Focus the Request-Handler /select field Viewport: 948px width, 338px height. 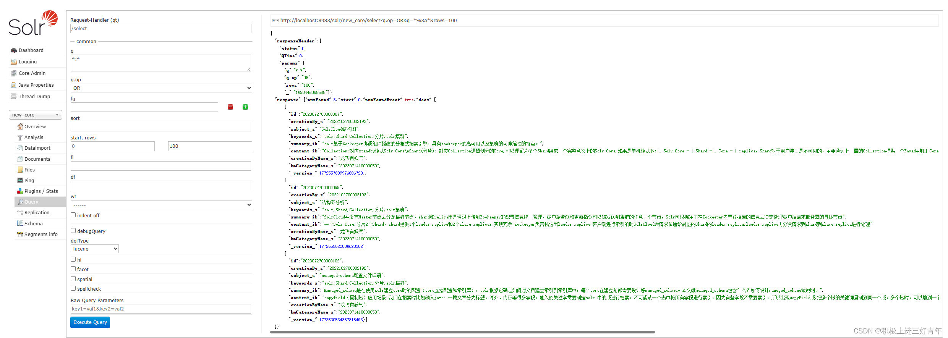(161, 29)
